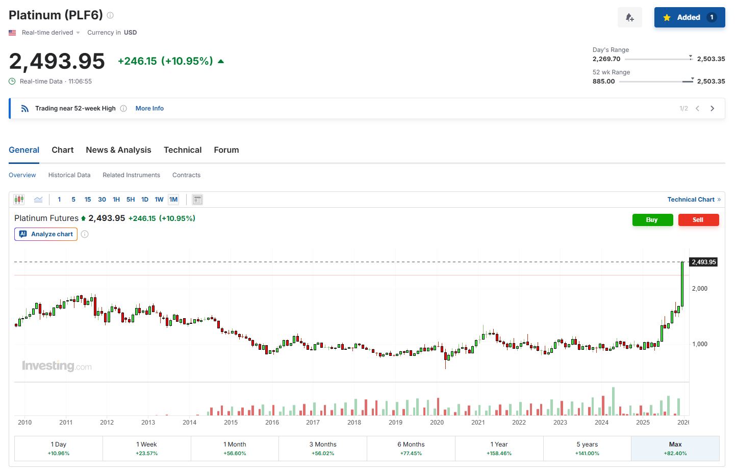Click the US flag icon near Real-time derived
This screenshot has width=736, height=475.
(x=12, y=33)
